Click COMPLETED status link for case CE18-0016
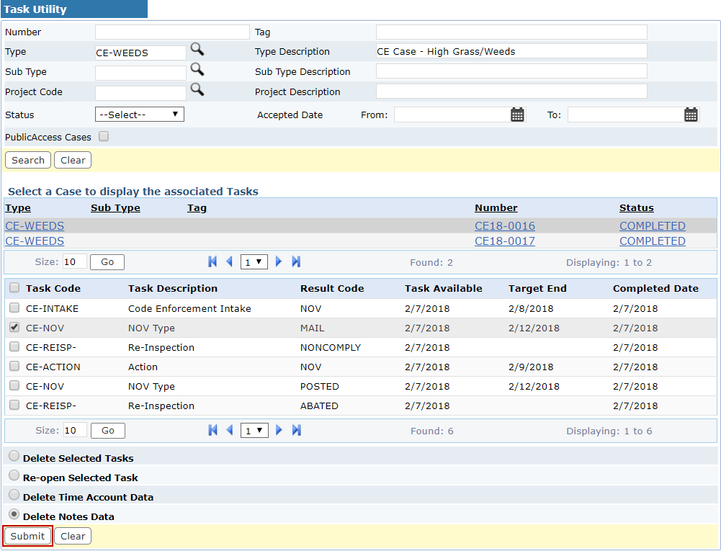Screen dimensions: 721x551 pos(653,226)
